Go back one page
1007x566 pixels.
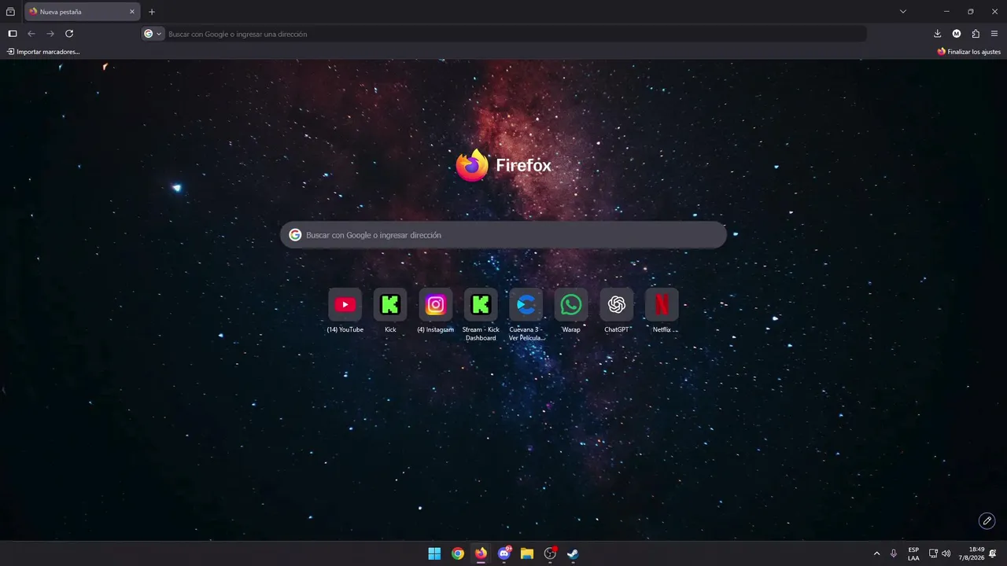click(x=31, y=34)
